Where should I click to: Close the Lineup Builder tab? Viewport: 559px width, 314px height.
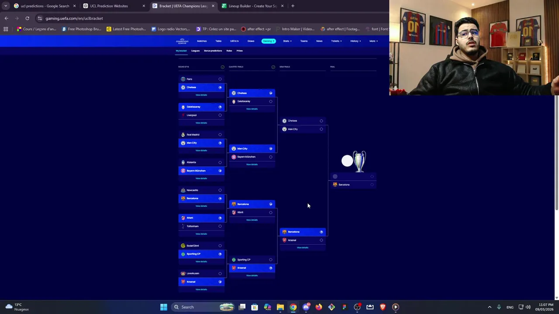(282, 6)
